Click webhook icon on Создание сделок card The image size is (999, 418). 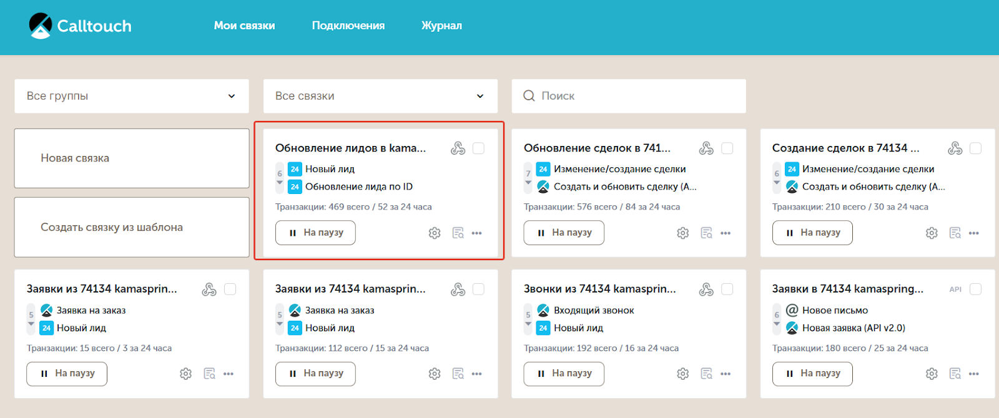pos(955,148)
